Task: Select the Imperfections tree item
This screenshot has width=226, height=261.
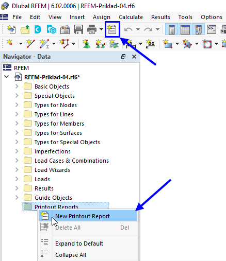Action: 53,151
